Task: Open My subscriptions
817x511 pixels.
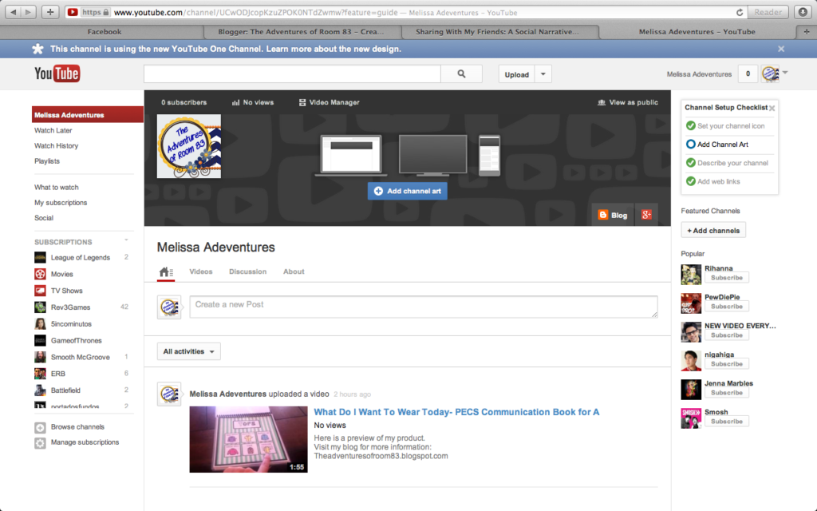Action: [61, 203]
